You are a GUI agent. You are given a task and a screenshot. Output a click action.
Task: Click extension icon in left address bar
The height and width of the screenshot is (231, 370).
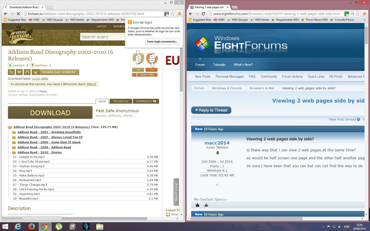pyautogui.click(x=166, y=14)
